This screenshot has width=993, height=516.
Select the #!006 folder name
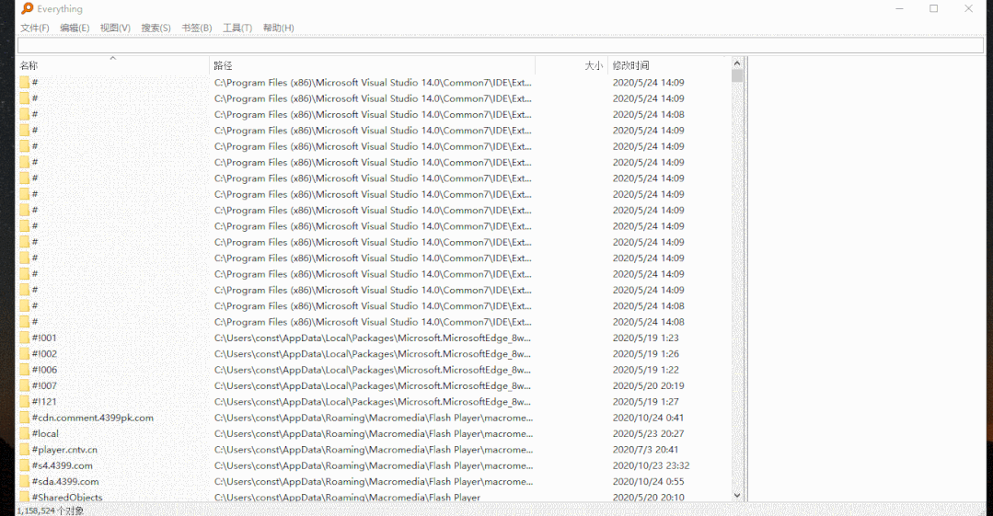(44, 370)
